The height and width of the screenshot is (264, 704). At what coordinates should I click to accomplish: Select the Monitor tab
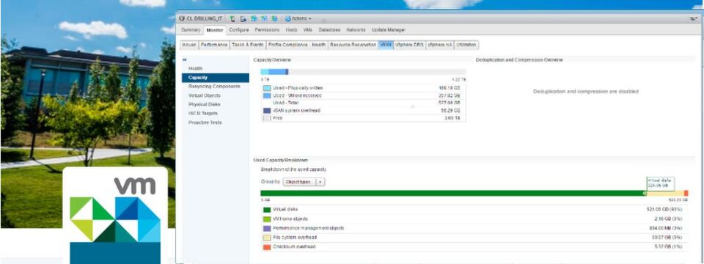pos(215,30)
